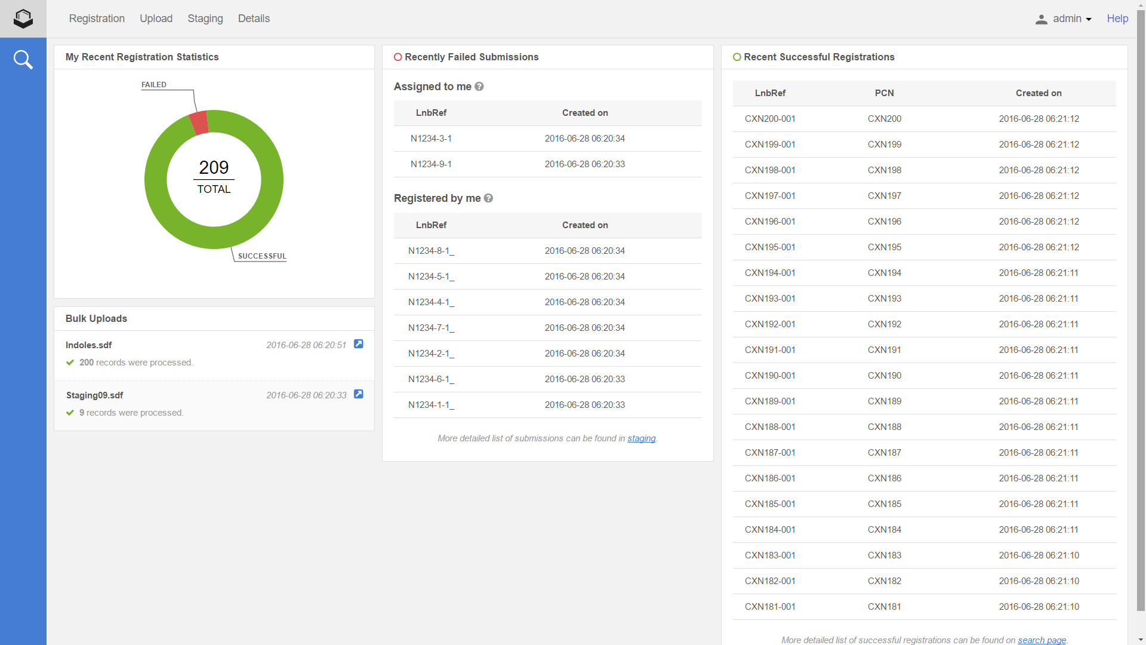Open the Details menu dropdown

pos(253,19)
